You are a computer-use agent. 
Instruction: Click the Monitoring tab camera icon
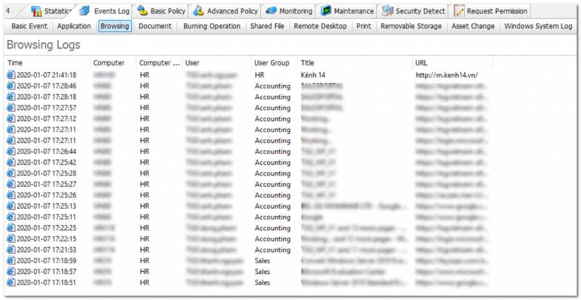[x=271, y=11]
